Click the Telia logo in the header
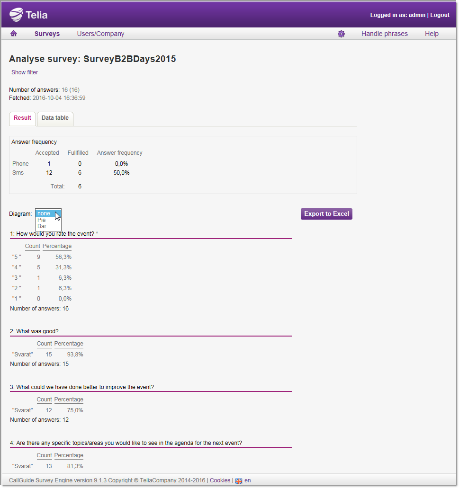The width and height of the screenshot is (459, 488). tap(28, 15)
